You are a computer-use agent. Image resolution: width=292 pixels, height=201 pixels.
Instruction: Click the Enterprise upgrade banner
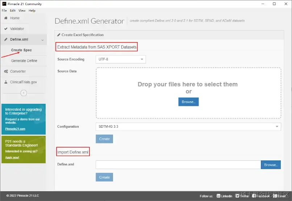[x=24, y=119]
